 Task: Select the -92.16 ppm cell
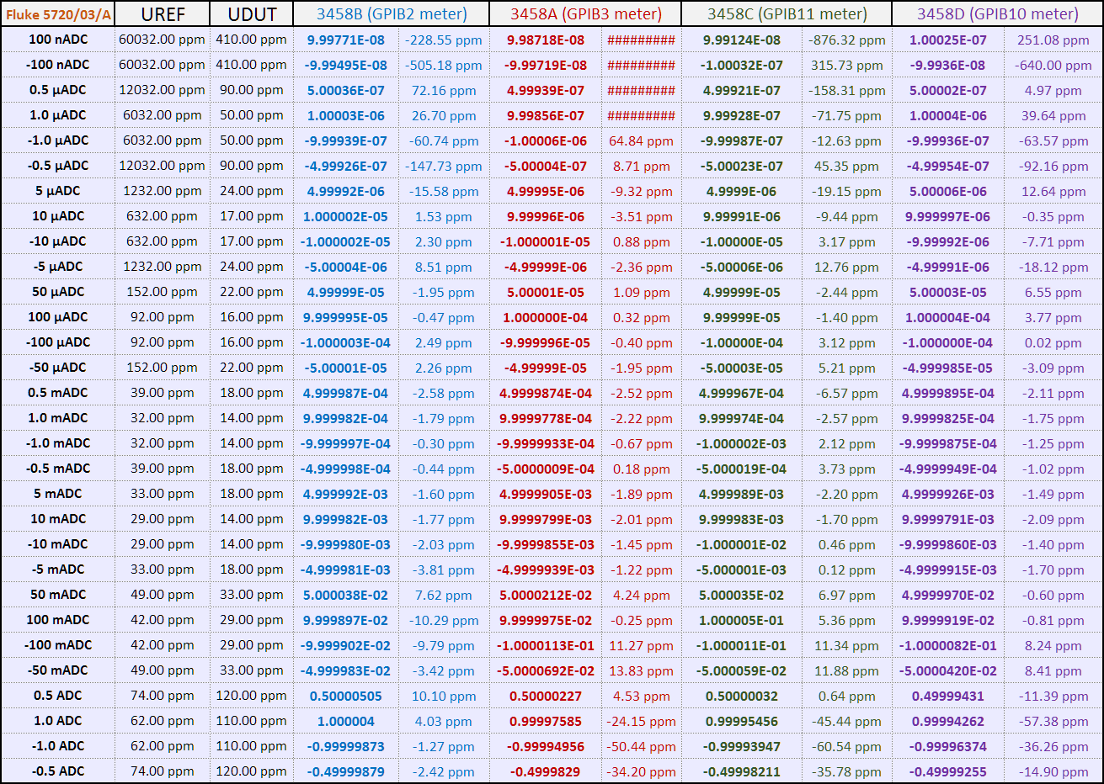pos(1053,166)
